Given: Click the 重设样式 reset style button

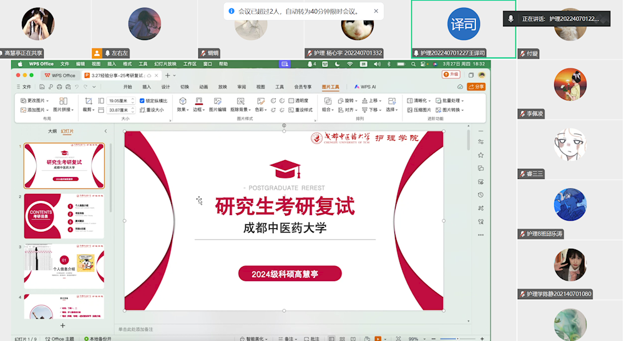Looking at the screenshot, I should 301,110.
